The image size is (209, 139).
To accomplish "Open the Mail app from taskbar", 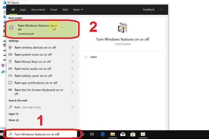I will point(123,134).
